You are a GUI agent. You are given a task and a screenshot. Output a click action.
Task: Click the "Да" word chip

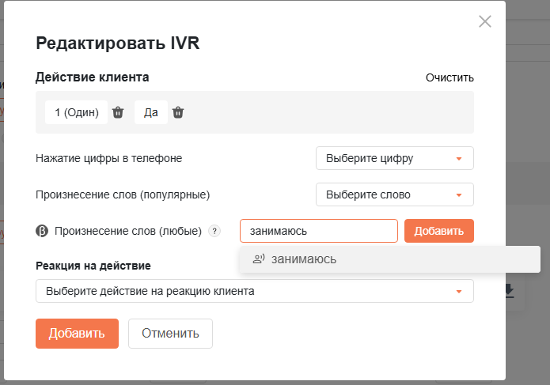151,112
